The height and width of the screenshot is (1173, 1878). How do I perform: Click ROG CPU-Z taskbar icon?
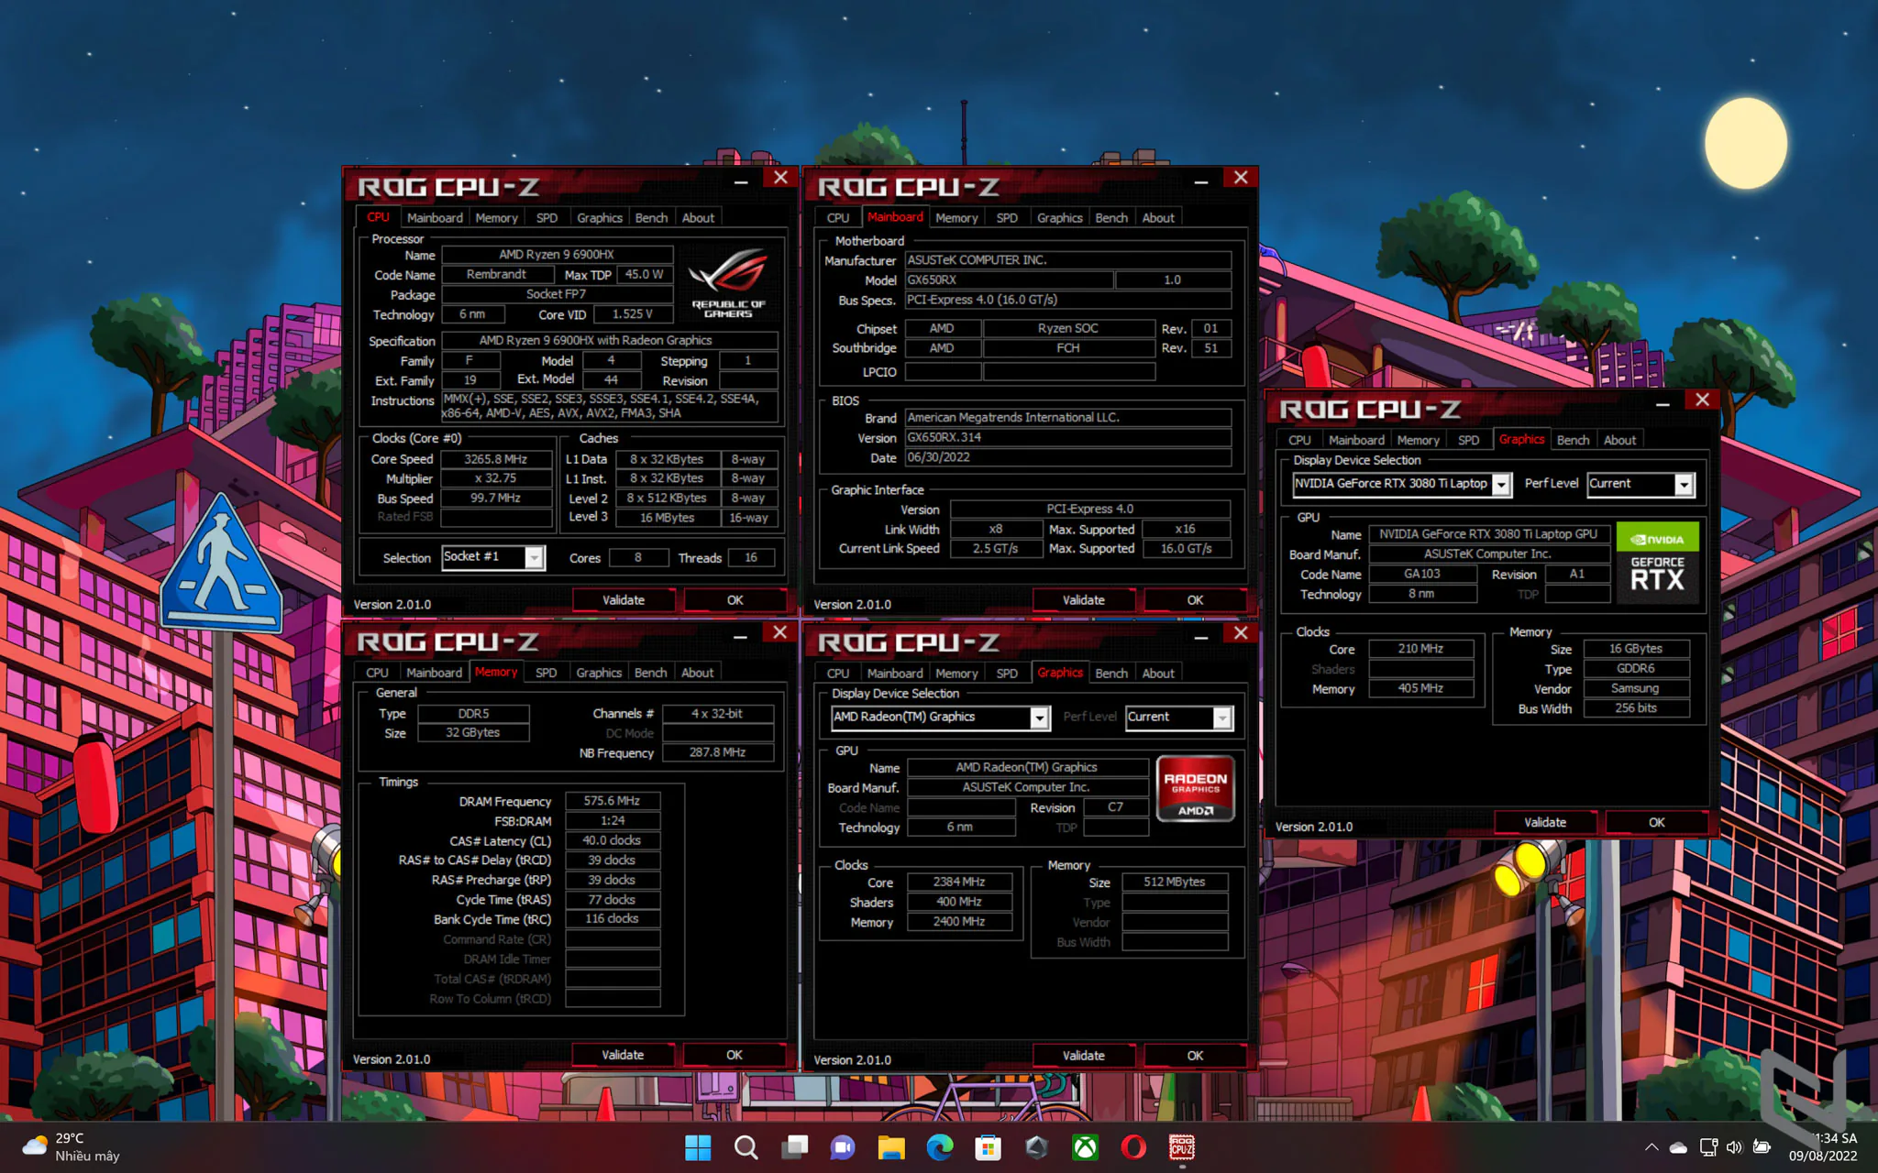pos(1181,1146)
